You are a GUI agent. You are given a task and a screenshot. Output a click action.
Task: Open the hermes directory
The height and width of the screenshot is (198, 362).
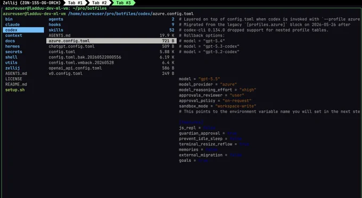coord(12,46)
